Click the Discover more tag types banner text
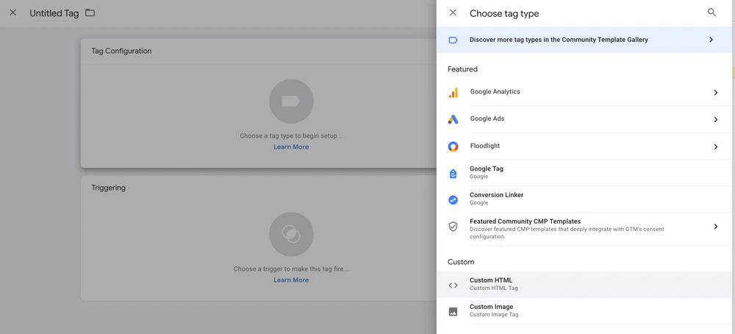Viewport: 735px width, 334px height. click(559, 40)
